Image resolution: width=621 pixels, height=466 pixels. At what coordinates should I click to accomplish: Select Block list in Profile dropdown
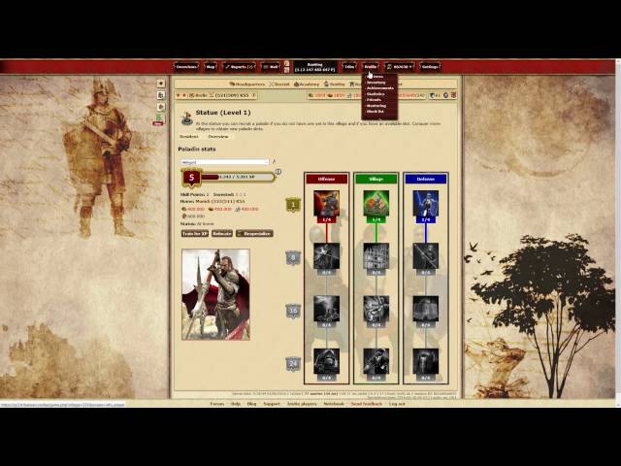coord(376,112)
